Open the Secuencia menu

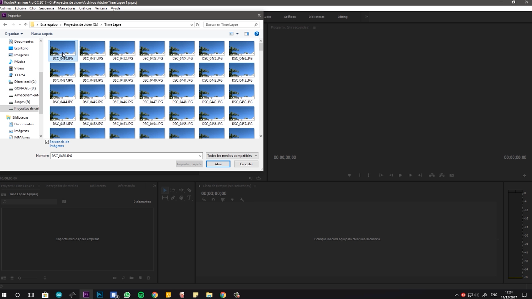(x=47, y=8)
